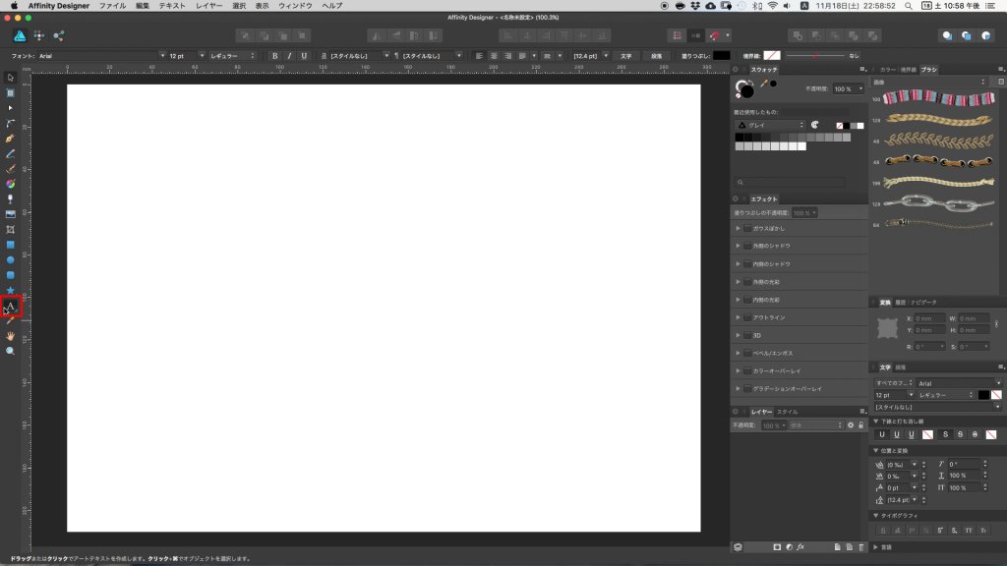Click the 段落 button in context toolbar
The image size is (1007, 566).
[656, 56]
